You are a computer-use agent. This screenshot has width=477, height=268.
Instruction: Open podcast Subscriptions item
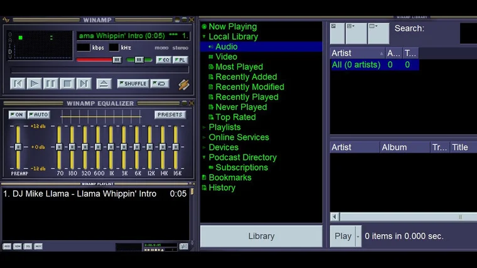pyautogui.click(x=242, y=168)
